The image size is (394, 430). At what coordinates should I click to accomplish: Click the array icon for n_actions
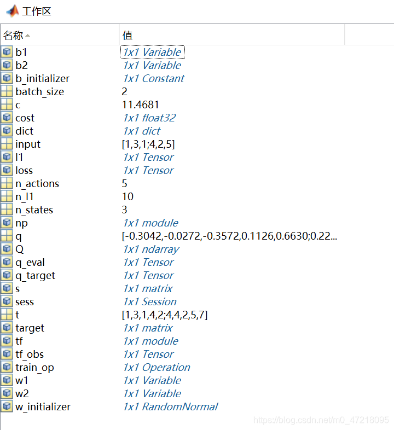(7, 183)
